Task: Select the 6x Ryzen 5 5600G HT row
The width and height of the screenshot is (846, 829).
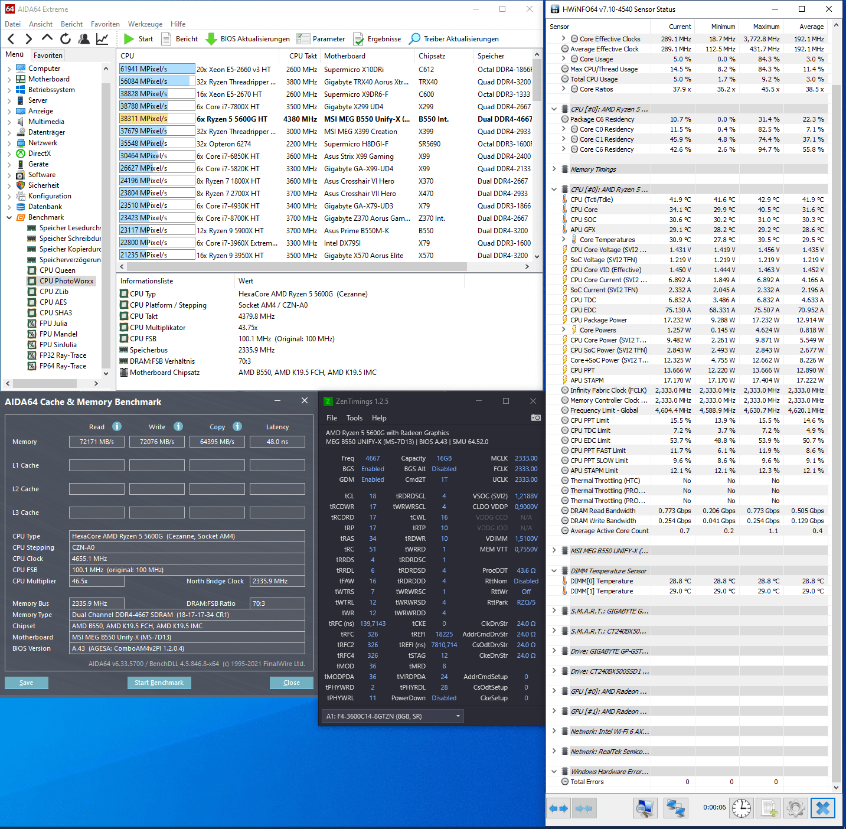Action: point(326,119)
